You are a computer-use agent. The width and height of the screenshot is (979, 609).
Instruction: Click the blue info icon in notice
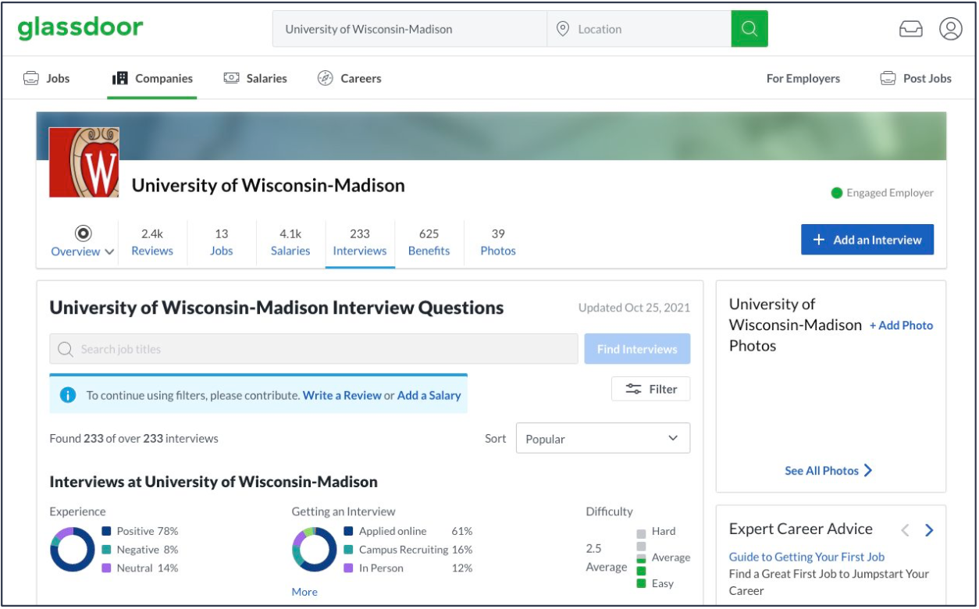[68, 395]
